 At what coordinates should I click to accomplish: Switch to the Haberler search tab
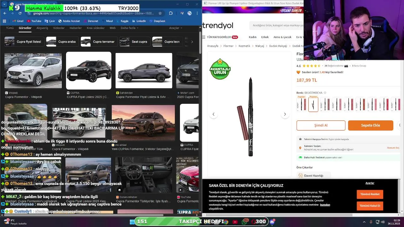tap(75, 28)
